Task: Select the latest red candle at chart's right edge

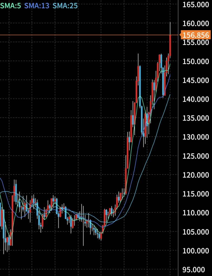Action: click(x=170, y=45)
